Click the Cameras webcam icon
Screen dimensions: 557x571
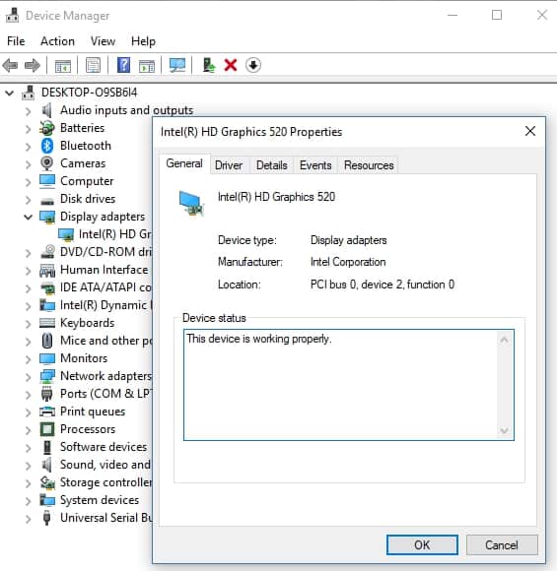tap(47, 163)
